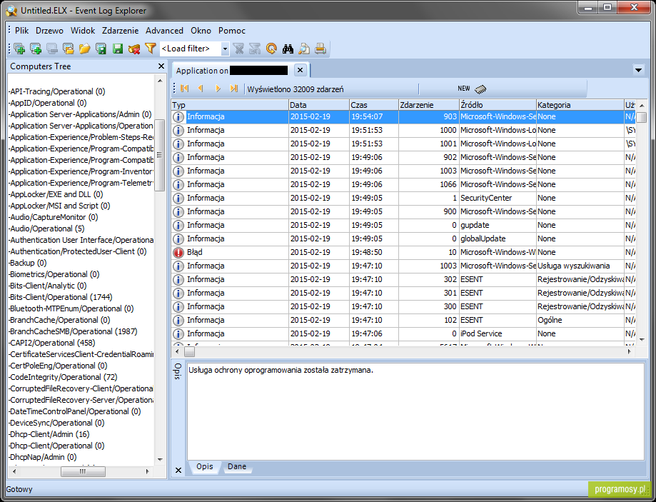Select the iPod Service event row
This screenshot has height=502, width=656.
coord(403,333)
